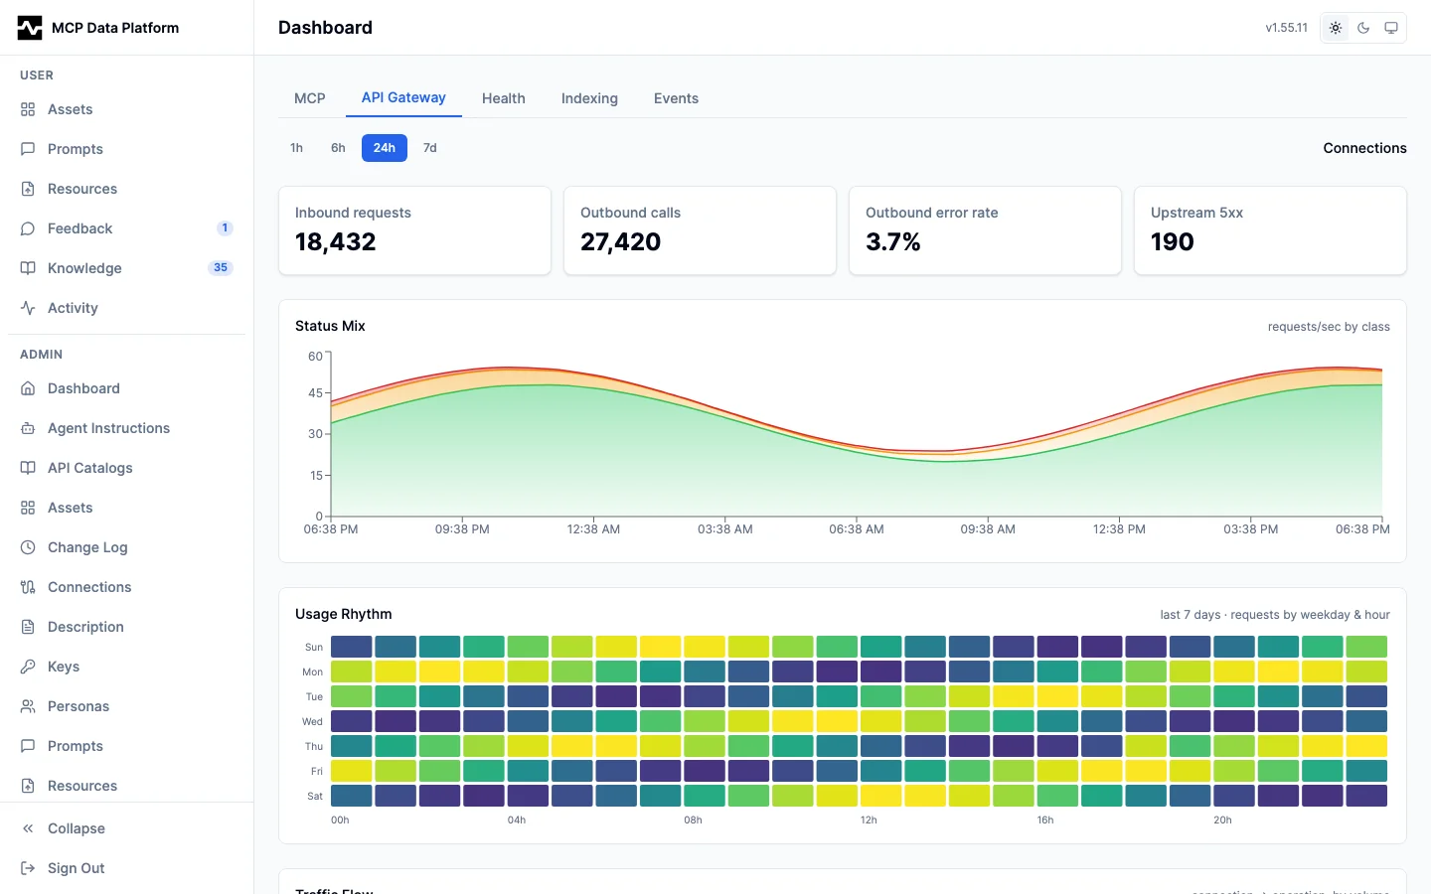The image size is (1431, 894).
Task: Click the Monday 00h heatmap cell
Action: click(352, 671)
